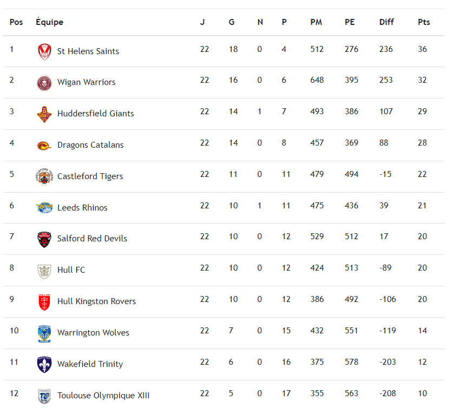The image size is (453, 414).
Task: Click the Warrington Wolves logo
Action: click(44, 333)
